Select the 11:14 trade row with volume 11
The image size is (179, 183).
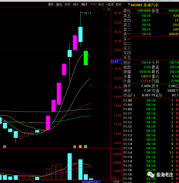[151, 152]
